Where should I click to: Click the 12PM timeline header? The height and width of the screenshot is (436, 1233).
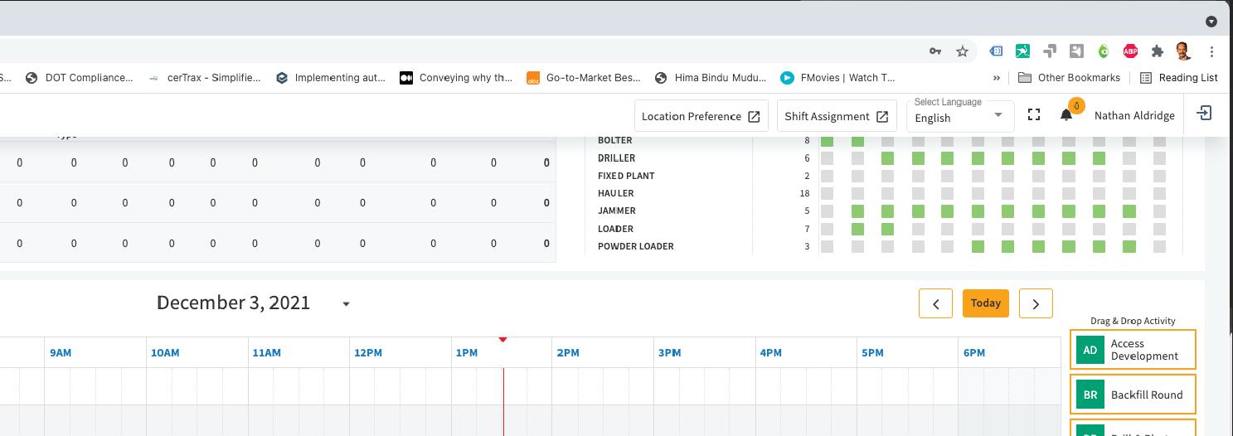(x=368, y=353)
